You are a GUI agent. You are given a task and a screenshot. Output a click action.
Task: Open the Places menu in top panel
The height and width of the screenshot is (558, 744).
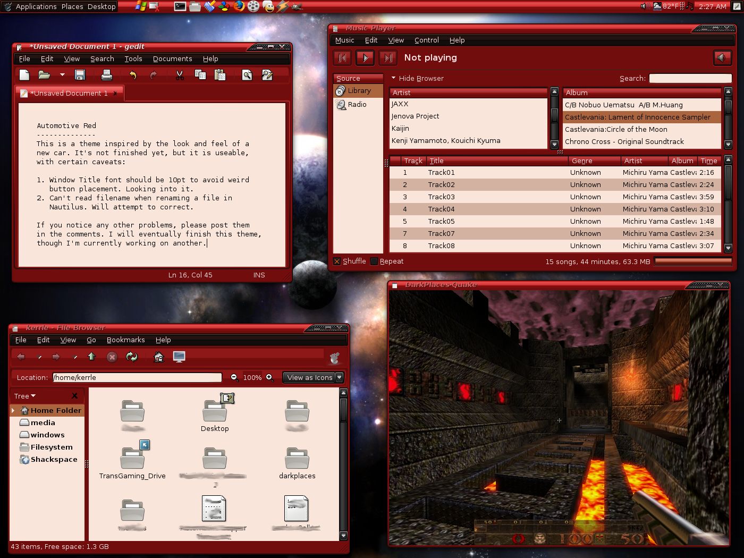72,6
